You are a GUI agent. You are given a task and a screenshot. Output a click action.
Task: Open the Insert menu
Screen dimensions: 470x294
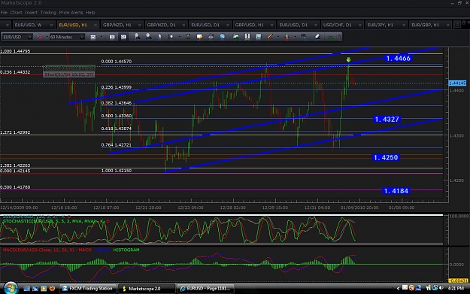31,13
